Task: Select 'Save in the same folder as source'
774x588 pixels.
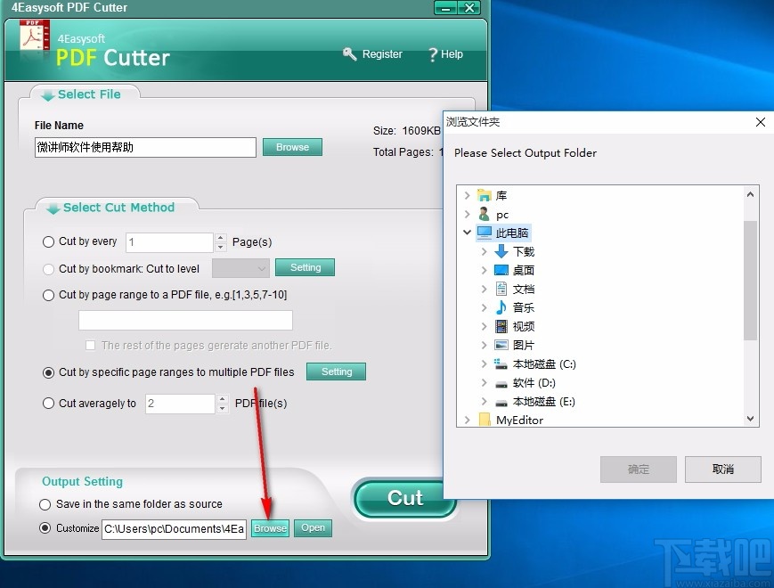Action: tap(45, 503)
